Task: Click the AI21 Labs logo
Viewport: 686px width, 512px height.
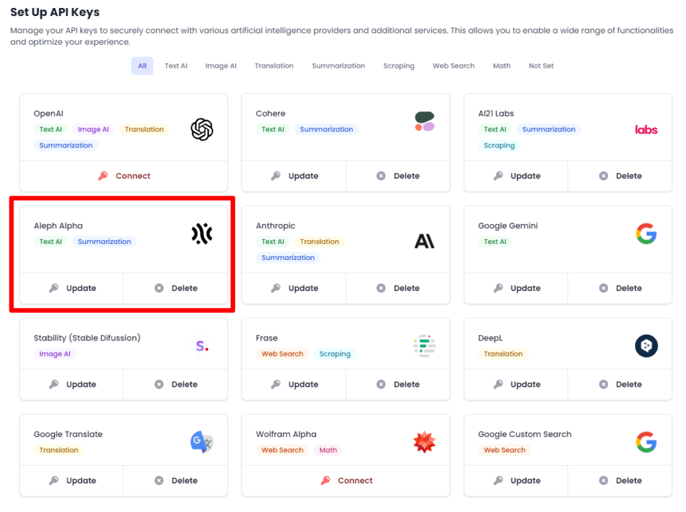Action: tap(645, 129)
